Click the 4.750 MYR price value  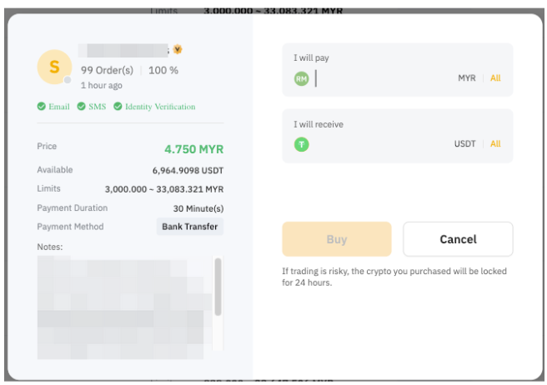pyautogui.click(x=193, y=149)
